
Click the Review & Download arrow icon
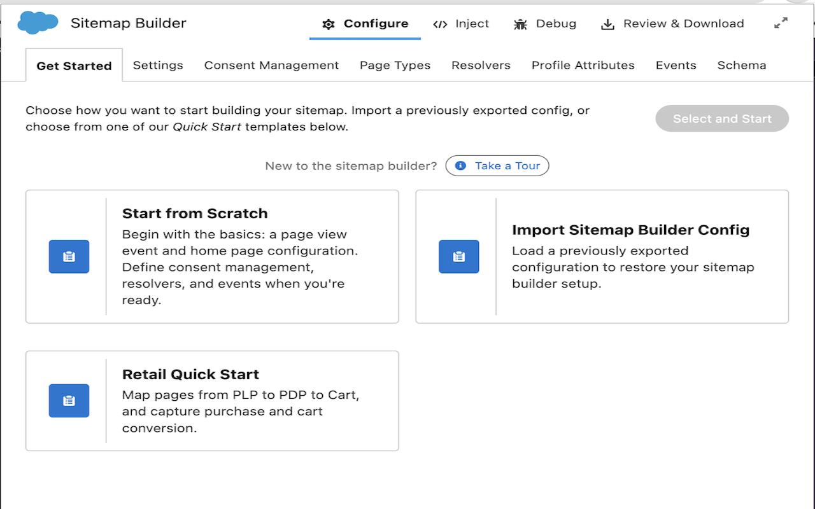point(608,24)
